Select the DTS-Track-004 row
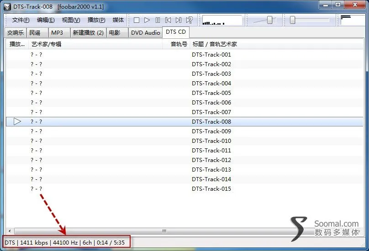The width and height of the screenshot is (369, 251). click(x=184, y=83)
